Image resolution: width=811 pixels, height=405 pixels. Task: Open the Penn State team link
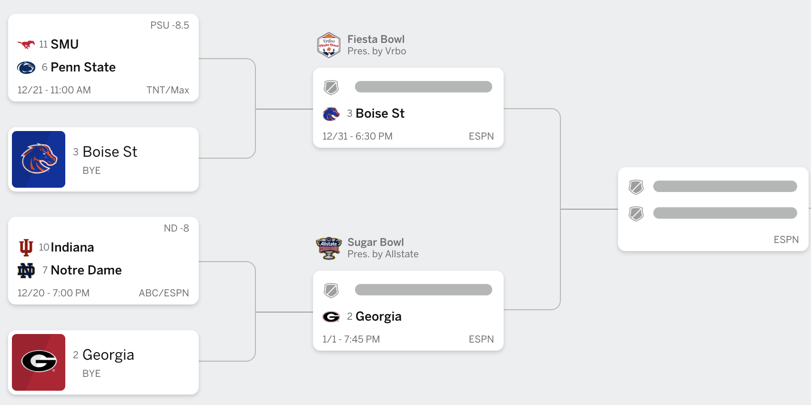tap(83, 67)
